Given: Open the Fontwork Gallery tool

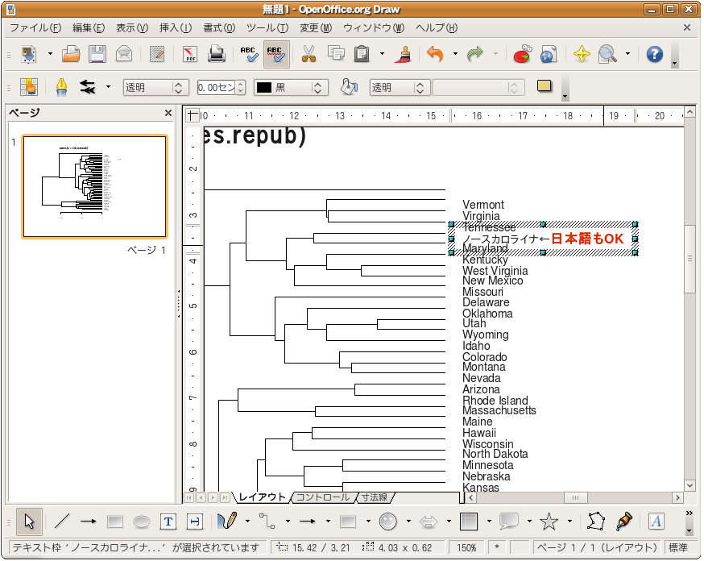Looking at the screenshot, I should tap(656, 522).
